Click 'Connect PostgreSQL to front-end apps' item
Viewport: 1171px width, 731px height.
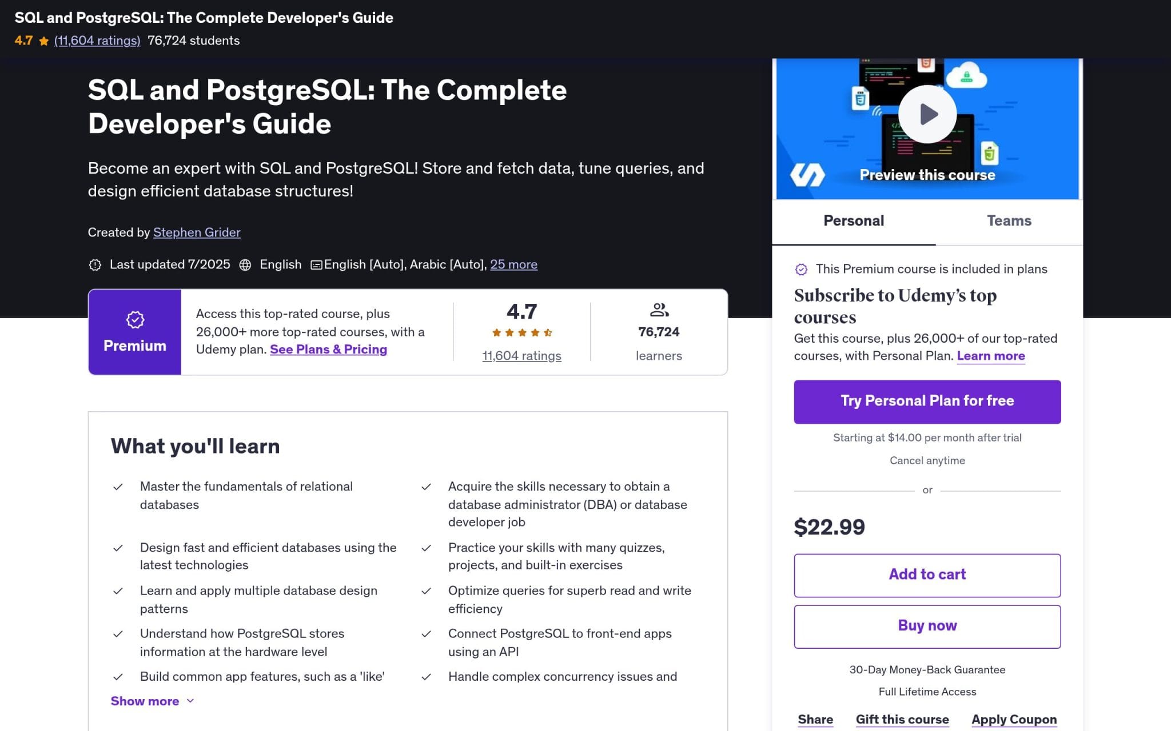click(560, 642)
